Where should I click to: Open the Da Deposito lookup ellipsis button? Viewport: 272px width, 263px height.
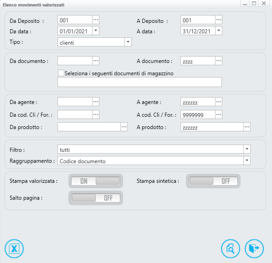pyautogui.click(x=96, y=20)
